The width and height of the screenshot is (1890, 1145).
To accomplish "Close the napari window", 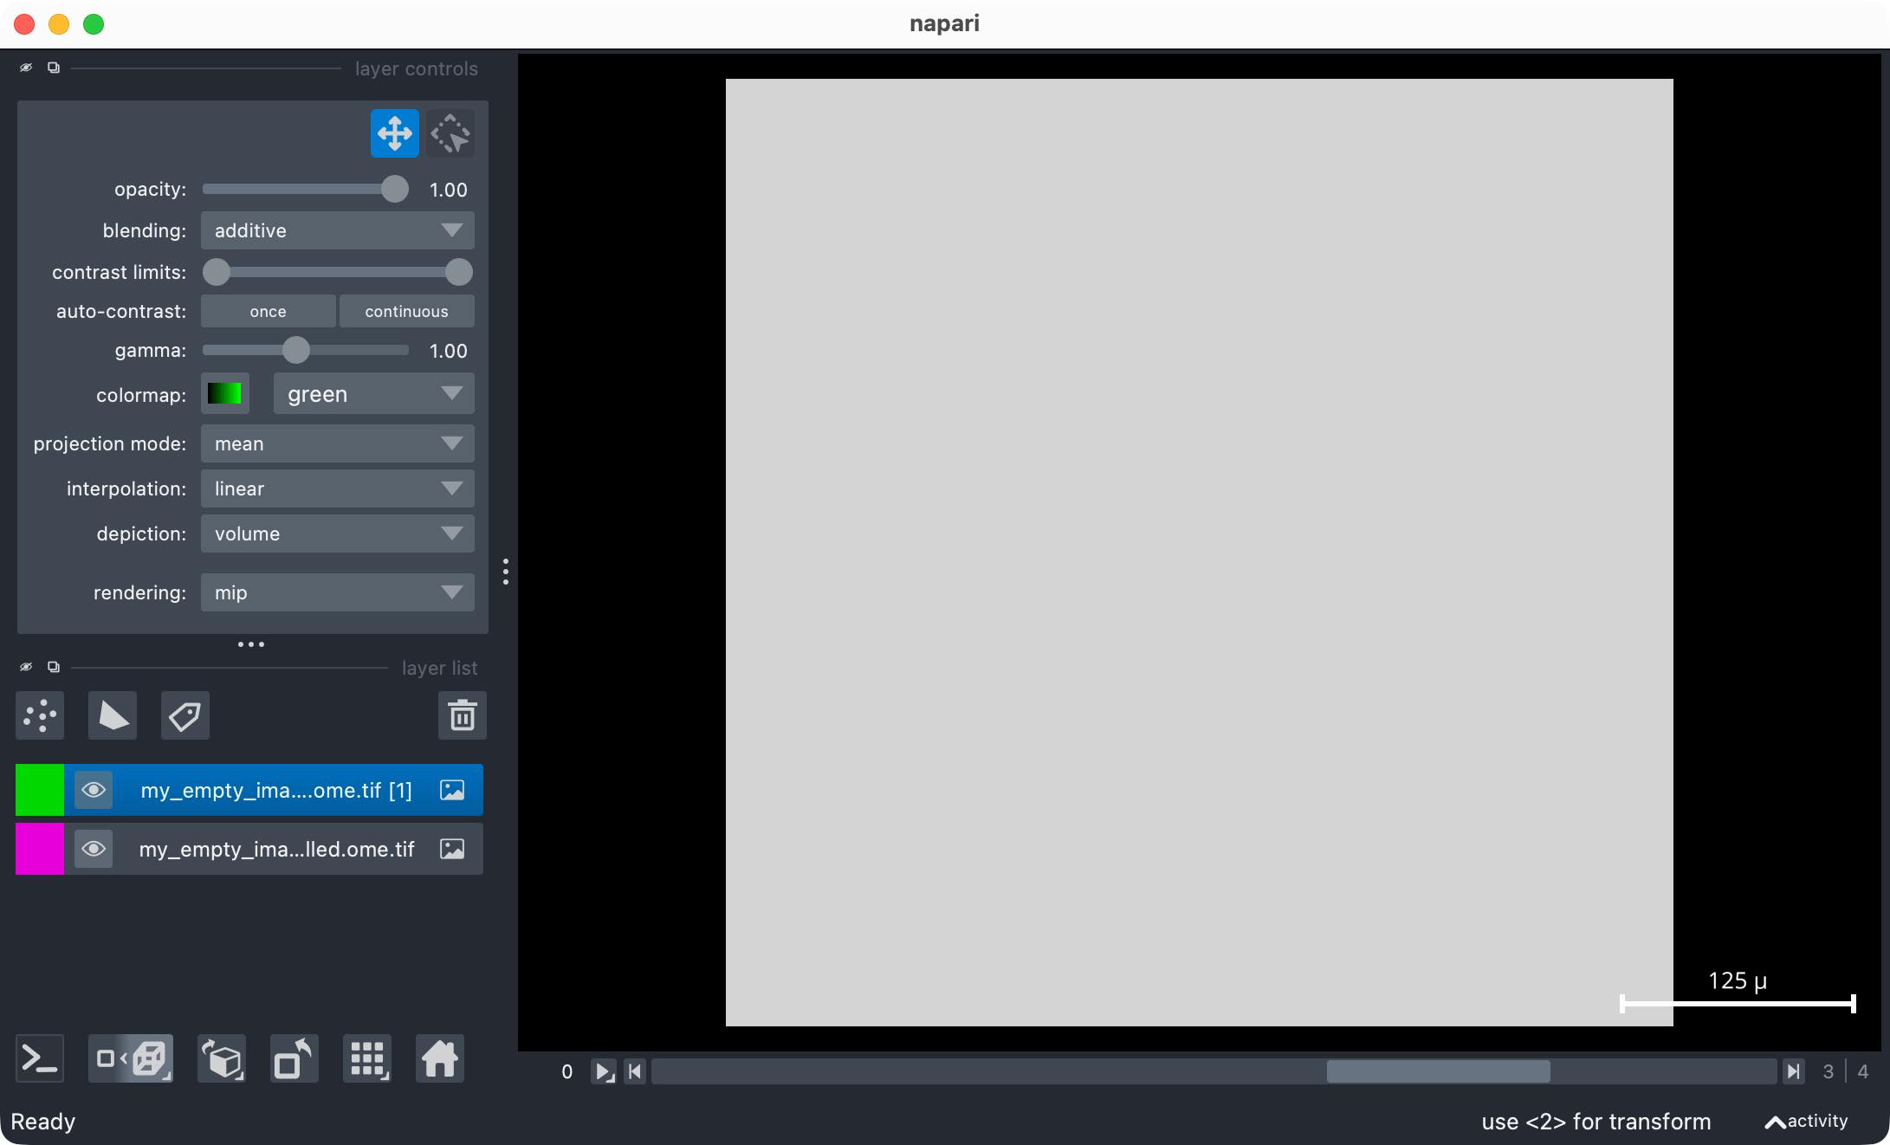I will click(24, 24).
